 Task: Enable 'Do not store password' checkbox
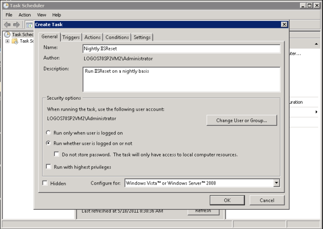click(x=57, y=154)
